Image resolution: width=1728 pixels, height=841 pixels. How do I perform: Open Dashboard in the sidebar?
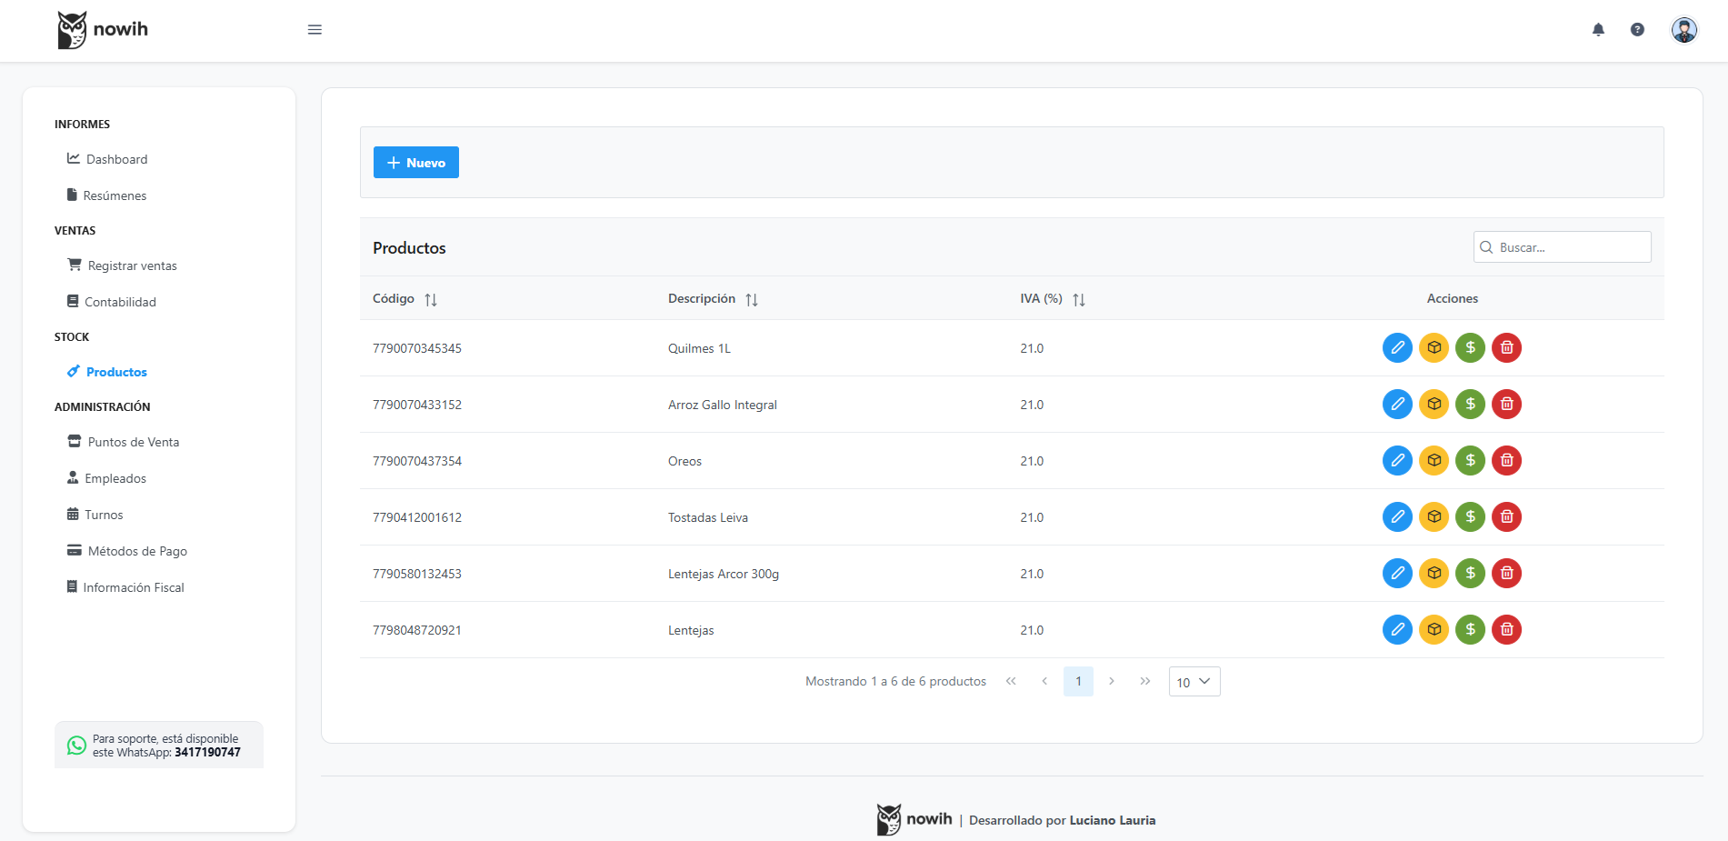click(x=116, y=159)
